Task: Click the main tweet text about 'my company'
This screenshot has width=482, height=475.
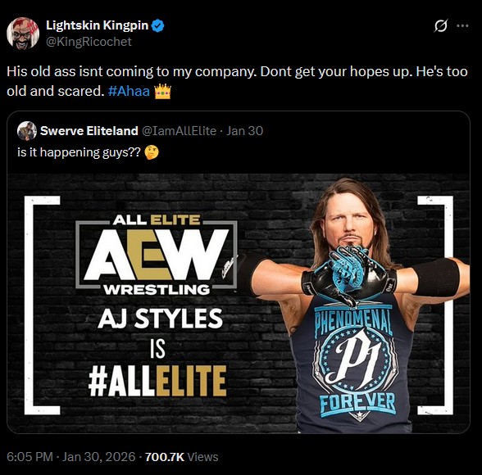Action: 237,81
